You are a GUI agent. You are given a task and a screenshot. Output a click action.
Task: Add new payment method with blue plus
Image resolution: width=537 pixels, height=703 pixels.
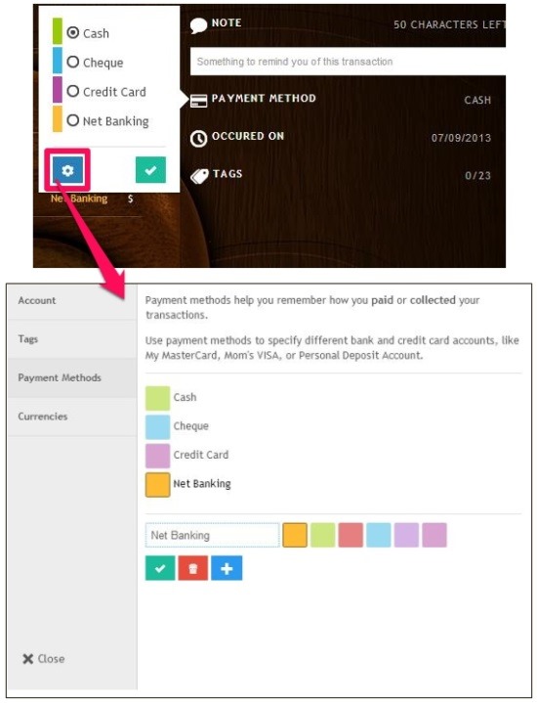coord(227,568)
